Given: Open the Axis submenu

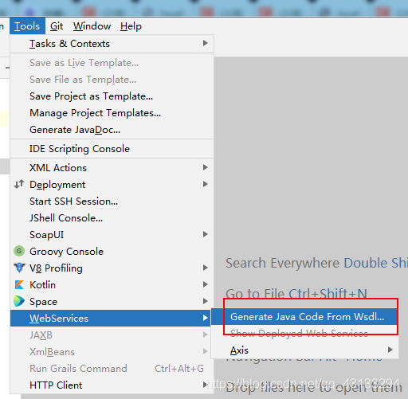Looking at the screenshot, I should point(304,350).
